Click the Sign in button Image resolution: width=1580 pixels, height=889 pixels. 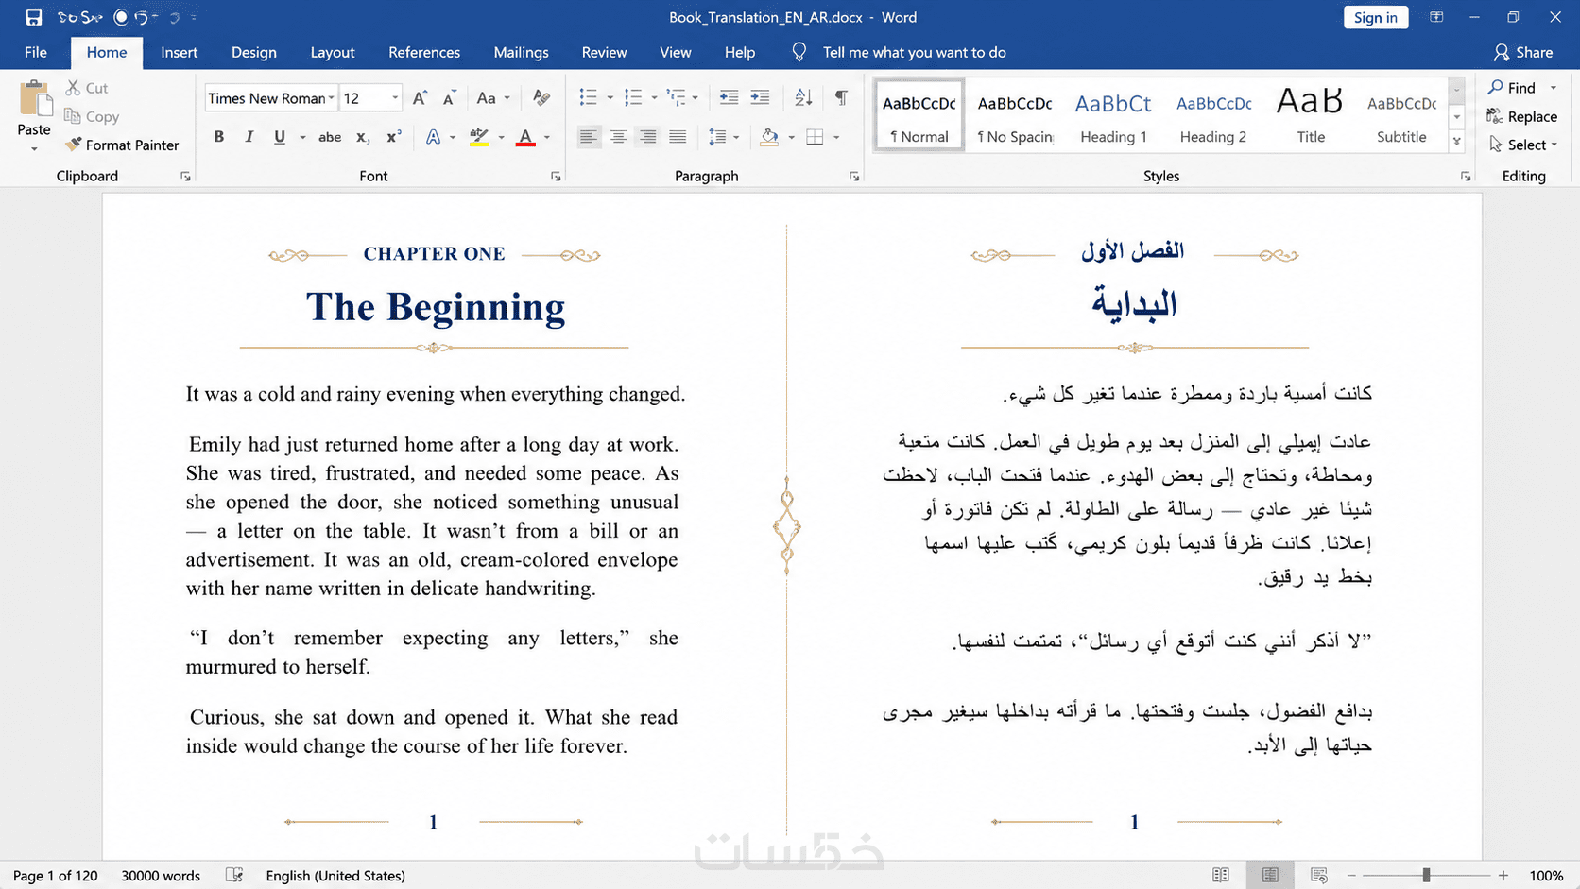point(1375,17)
